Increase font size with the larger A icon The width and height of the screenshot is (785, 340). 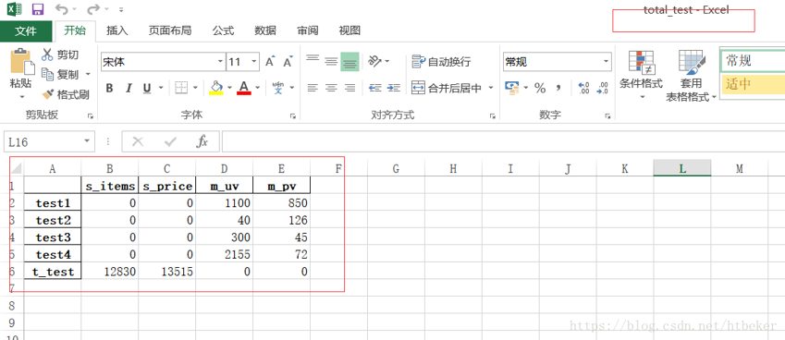(270, 62)
